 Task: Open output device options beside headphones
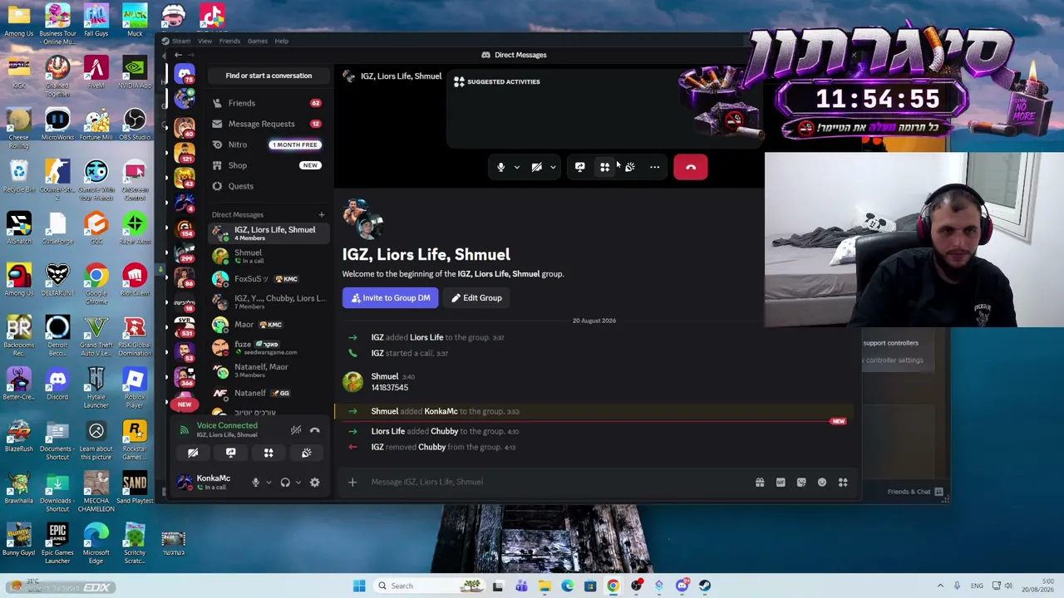coord(298,482)
